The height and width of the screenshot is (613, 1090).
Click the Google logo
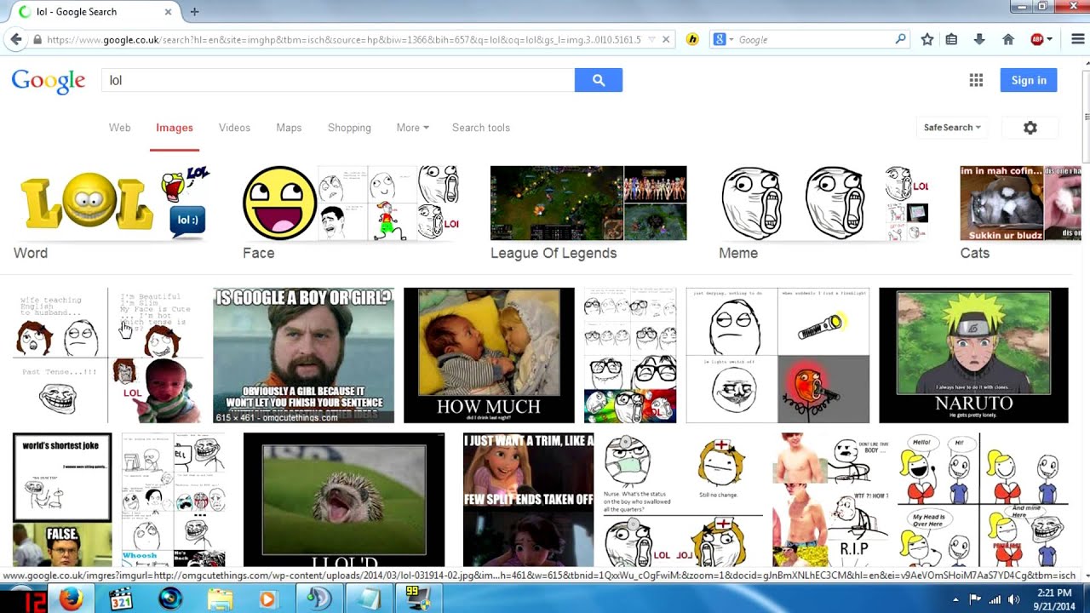[49, 81]
